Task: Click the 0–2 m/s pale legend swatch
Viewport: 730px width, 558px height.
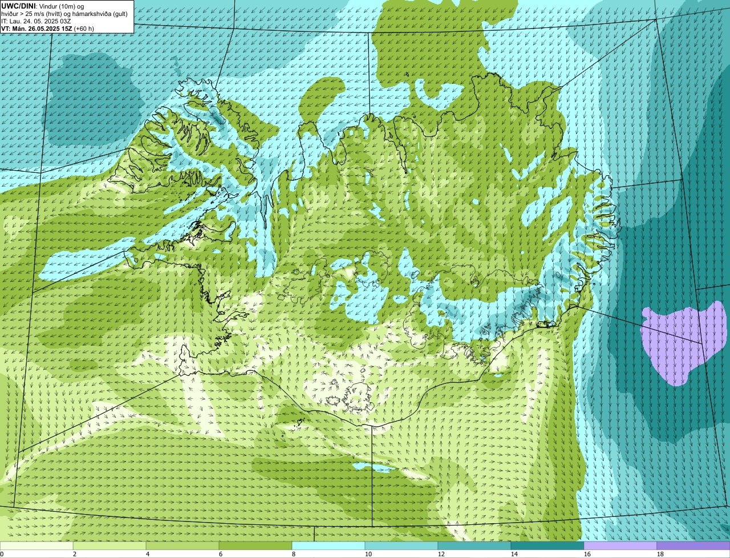Action: pyautogui.click(x=36, y=546)
